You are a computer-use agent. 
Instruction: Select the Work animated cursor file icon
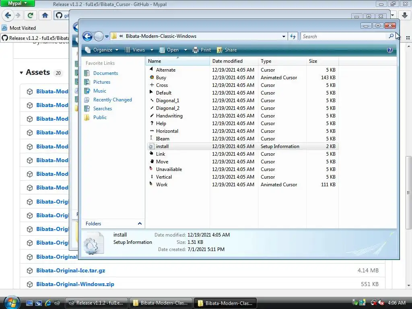(151, 184)
